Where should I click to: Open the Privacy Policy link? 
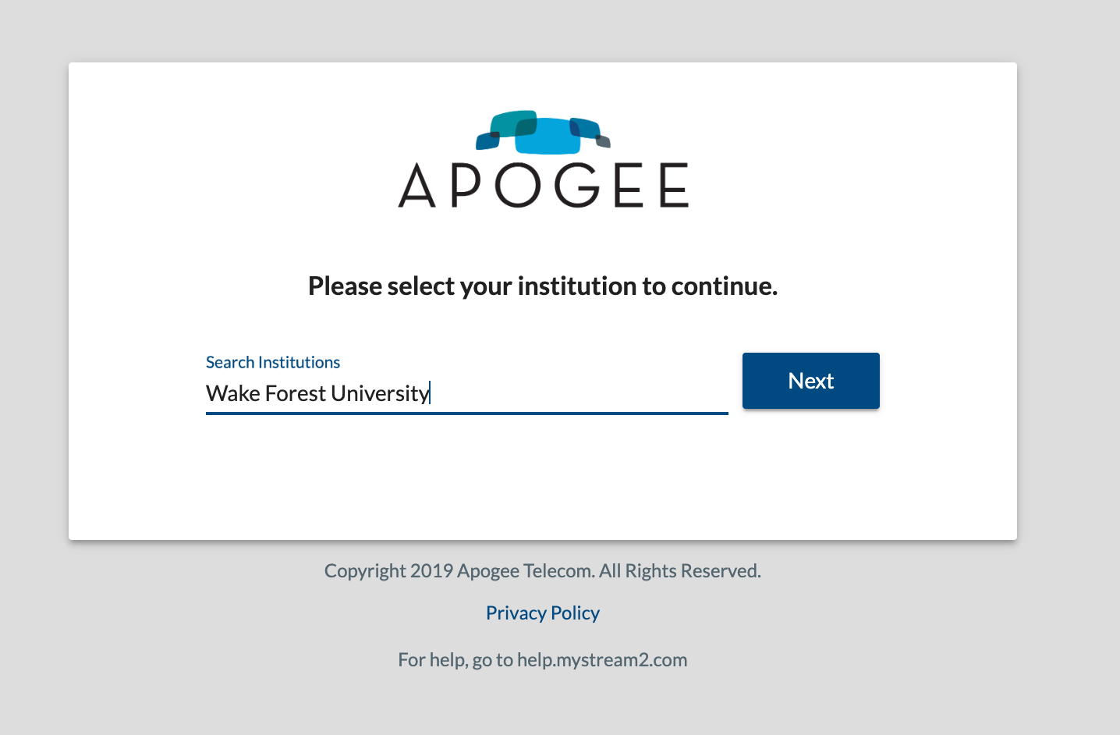pyautogui.click(x=543, y=613)
